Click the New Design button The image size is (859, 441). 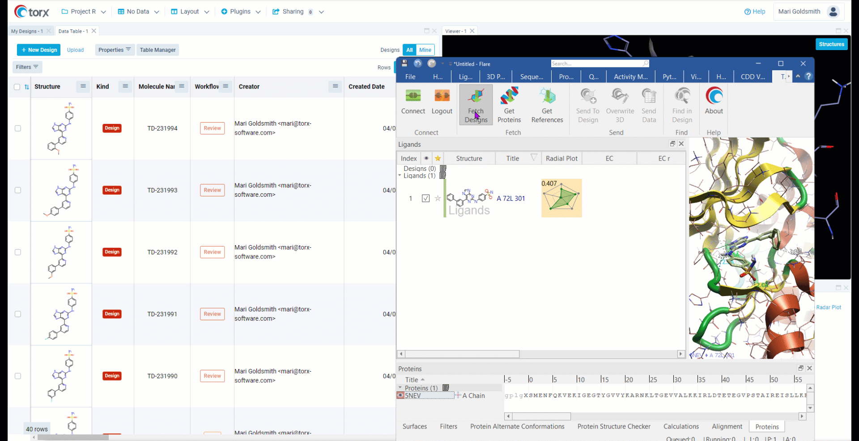pyautogui.click(x=39, y=50)
